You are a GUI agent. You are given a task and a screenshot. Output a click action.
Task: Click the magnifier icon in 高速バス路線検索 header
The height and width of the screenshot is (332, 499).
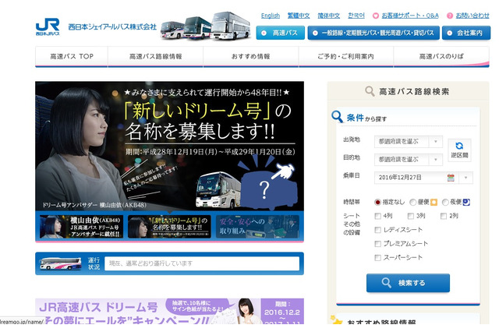tap(370, 92)
